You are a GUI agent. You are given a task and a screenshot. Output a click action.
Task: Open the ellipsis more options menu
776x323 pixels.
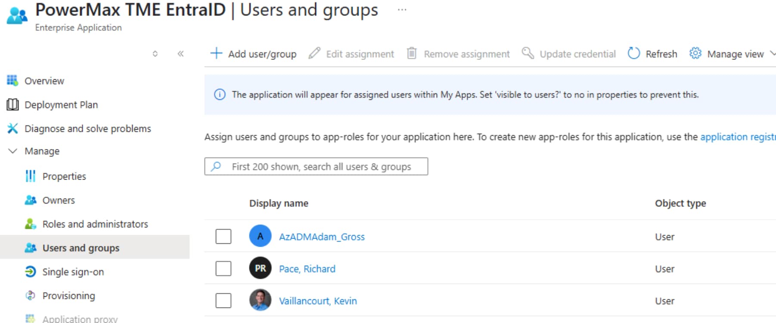402,10
